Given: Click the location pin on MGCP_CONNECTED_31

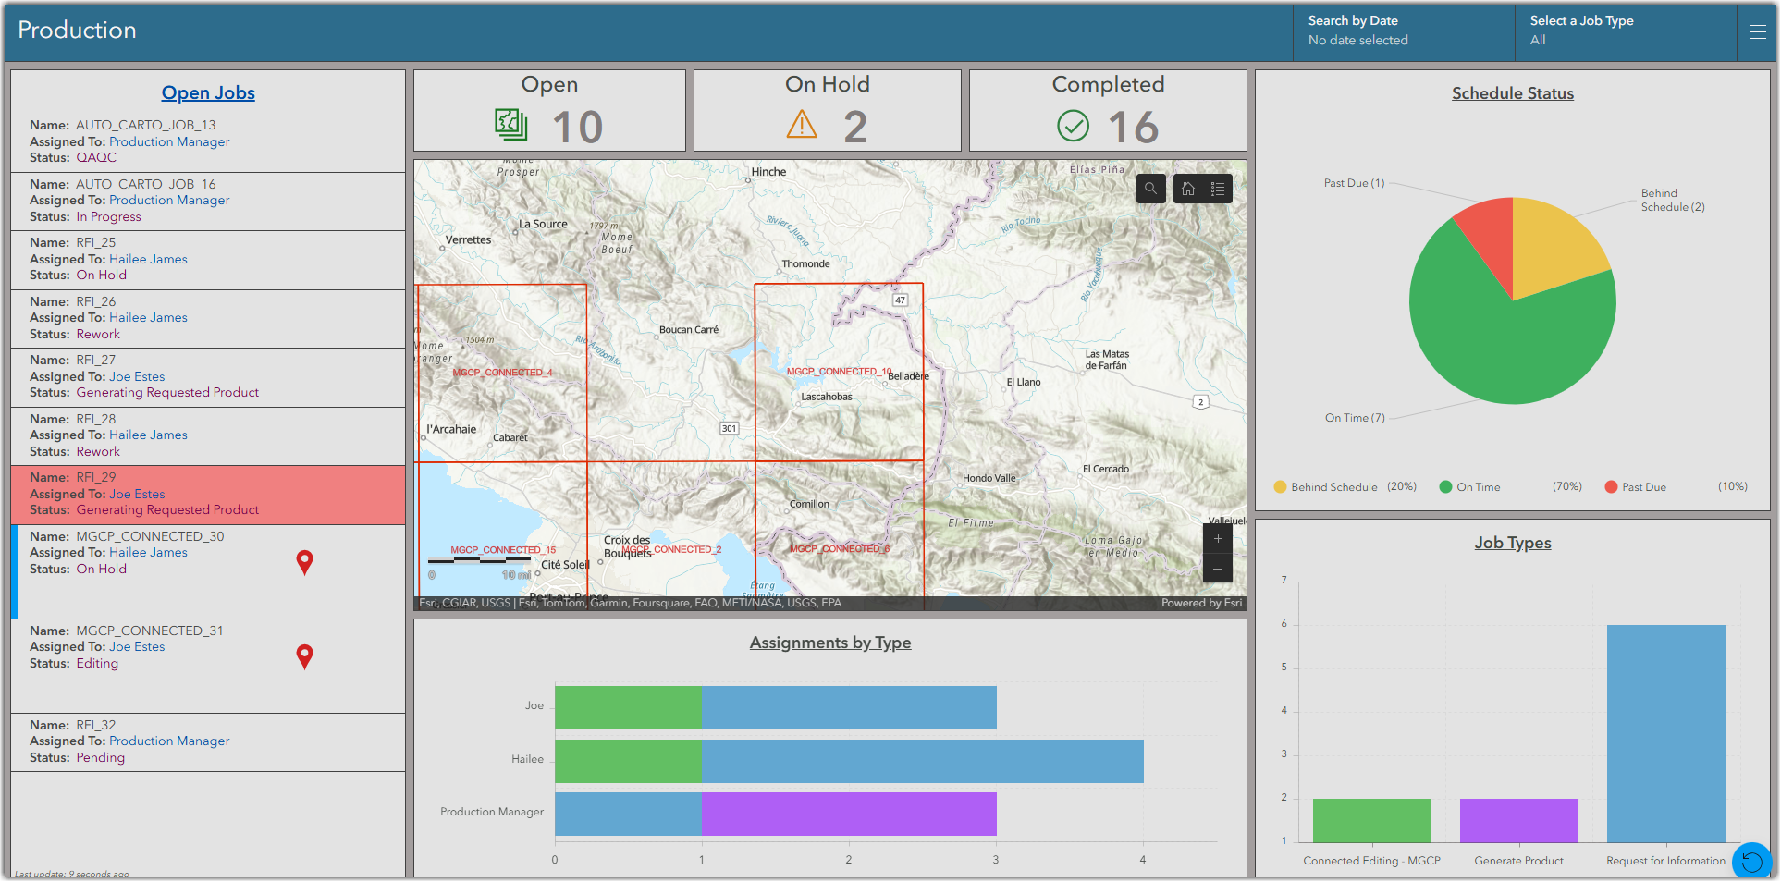Looking at the screenshot, I should coord(304,656).
